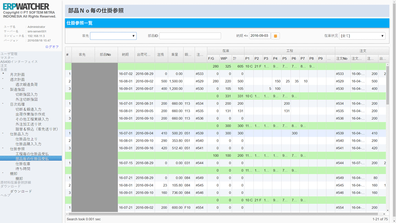396x223 pixels.
Task: Open 仕掛品仕上り page
Action: 27,139
